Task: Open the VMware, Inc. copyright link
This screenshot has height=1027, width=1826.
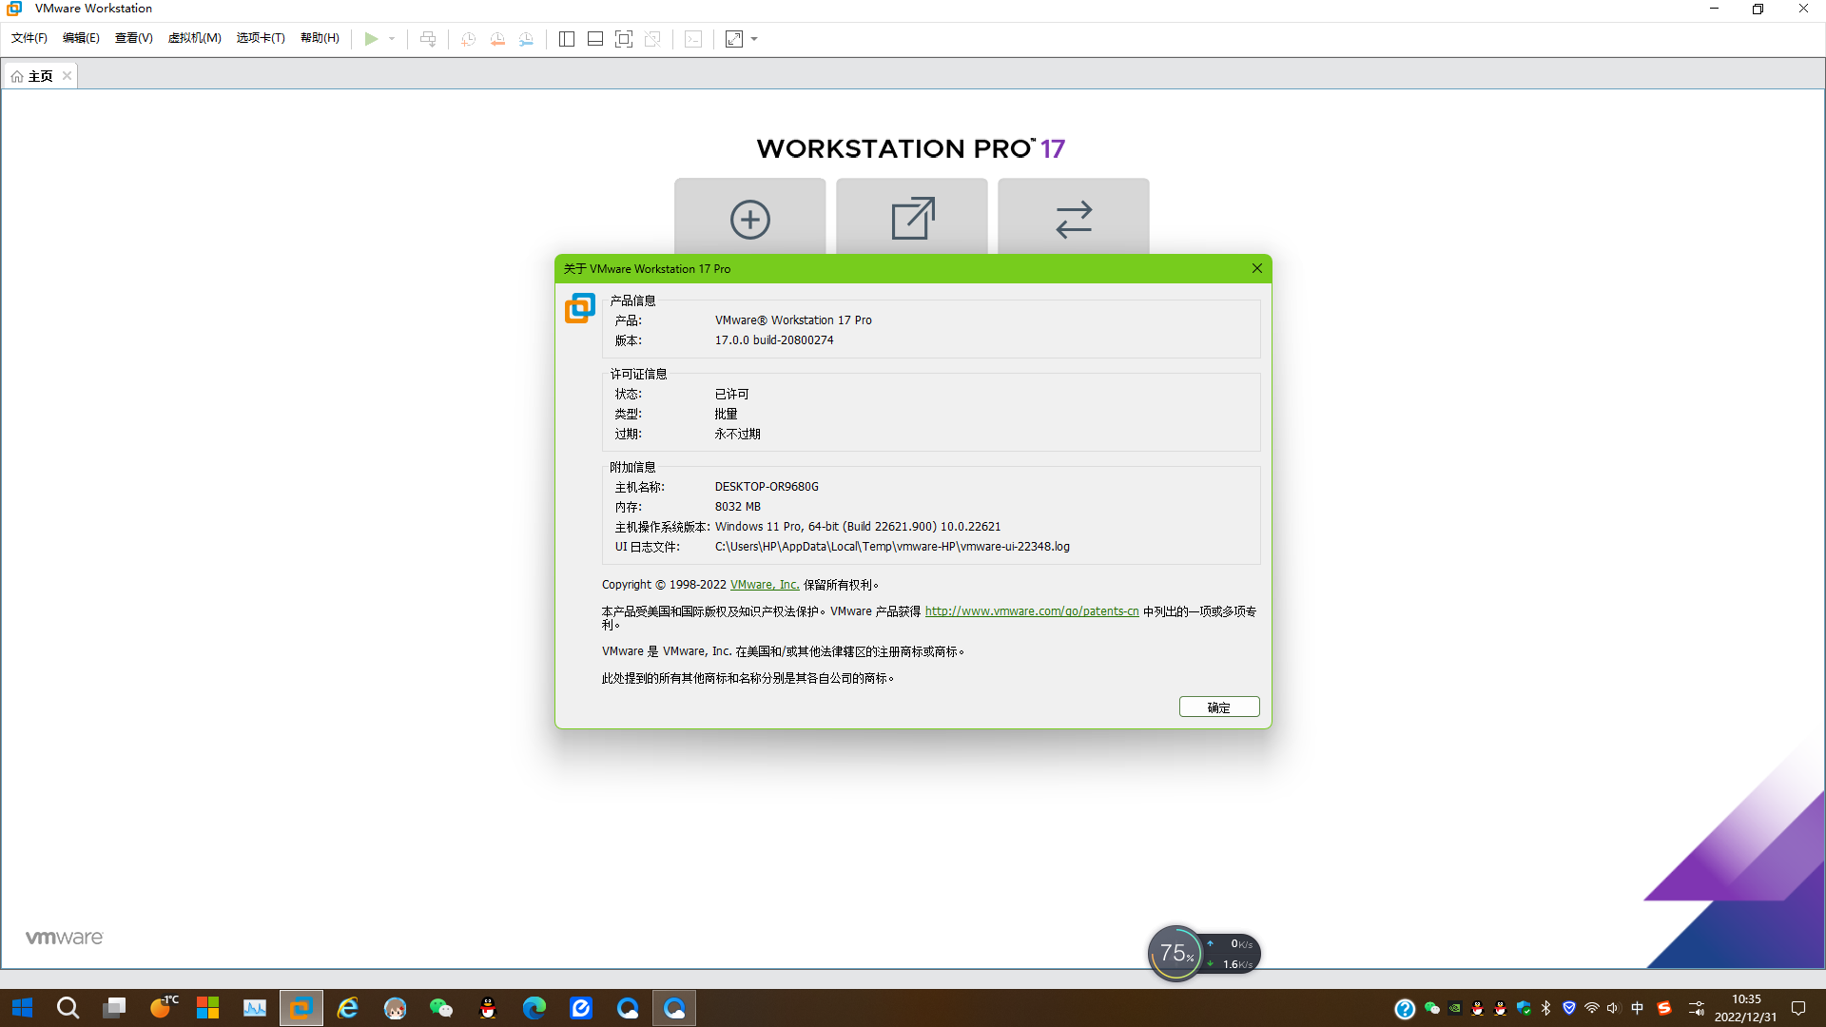Action: [765, 585]
